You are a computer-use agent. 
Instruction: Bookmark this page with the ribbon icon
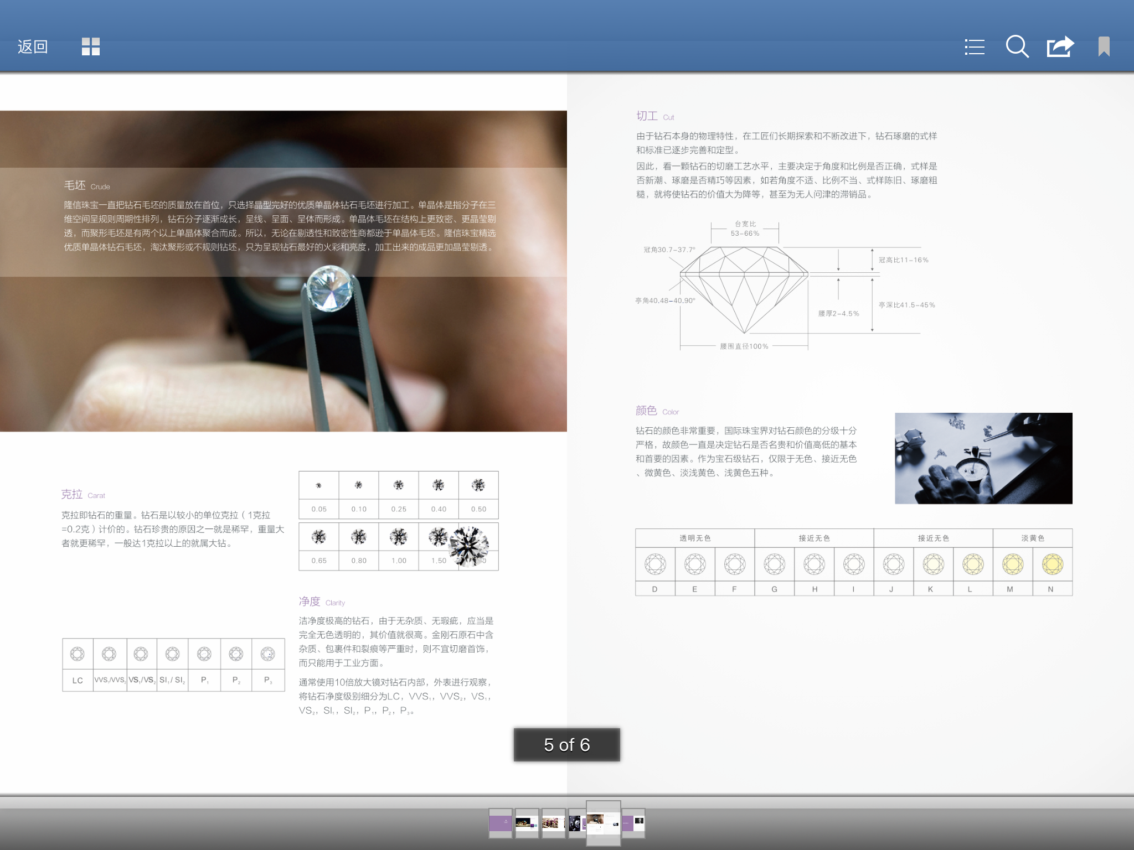click(1104, 46)
